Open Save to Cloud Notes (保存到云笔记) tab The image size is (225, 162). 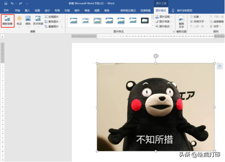click(128, 10)
